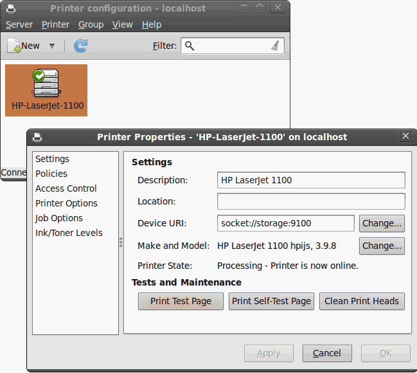Minimize the Printer configuration window

[x=244, y=5]
